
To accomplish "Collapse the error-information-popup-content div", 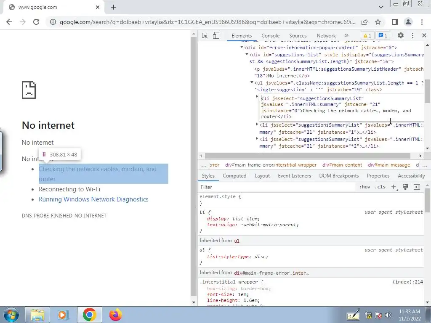I will point(242,47).
